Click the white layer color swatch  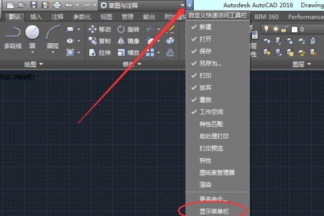294,29
